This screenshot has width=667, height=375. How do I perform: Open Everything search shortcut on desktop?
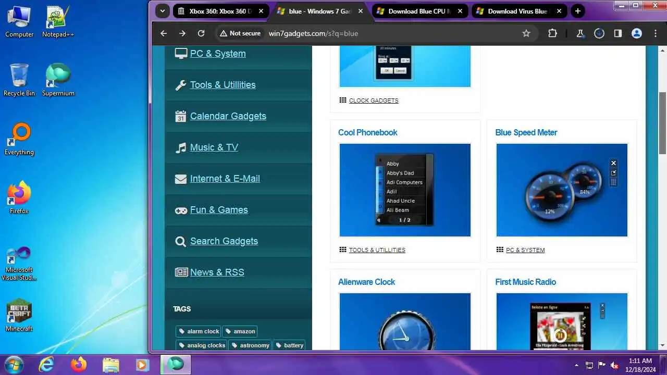click(x=19, y=139)
